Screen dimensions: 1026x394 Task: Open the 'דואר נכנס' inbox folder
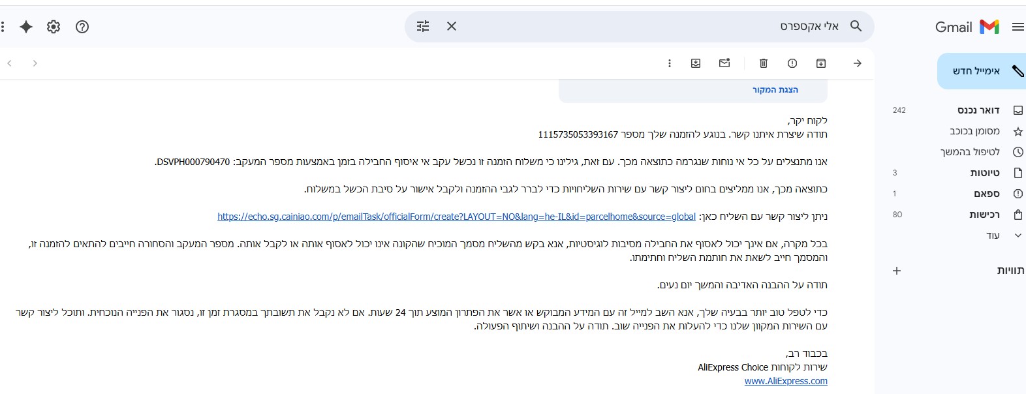(978, 110)
